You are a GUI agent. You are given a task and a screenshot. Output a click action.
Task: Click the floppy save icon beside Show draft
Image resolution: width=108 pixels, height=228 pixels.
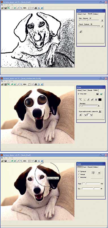coord(98,94)
